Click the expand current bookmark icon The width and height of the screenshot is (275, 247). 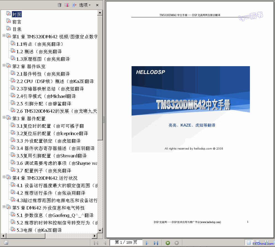(x=74, y=5)
